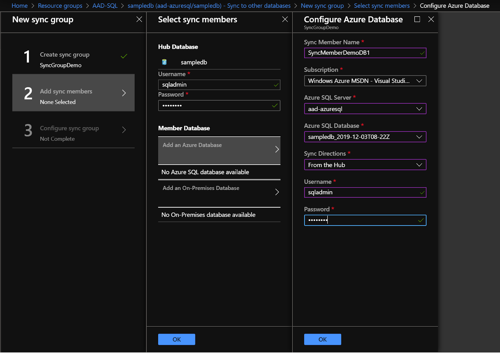Click OK on the Select sync members blade
The width and height of the screenshot is (500, 353).
176,339
